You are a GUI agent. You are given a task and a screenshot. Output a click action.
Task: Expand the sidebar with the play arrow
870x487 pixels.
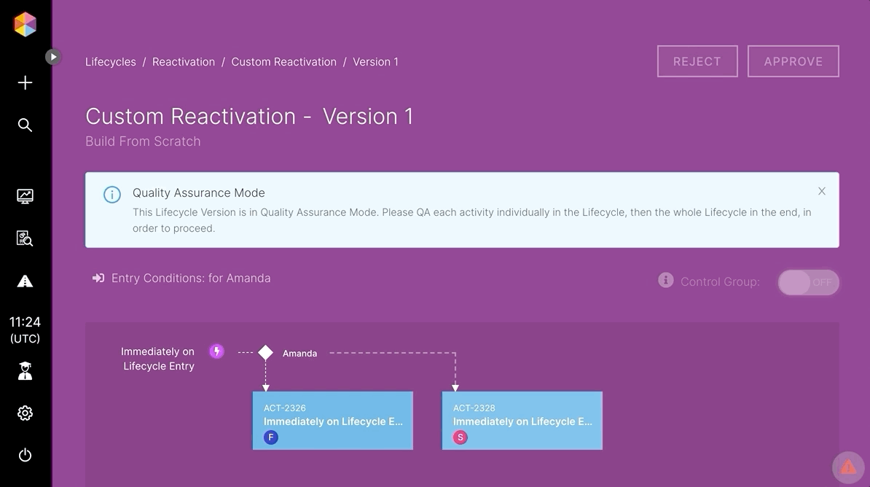(x=53, y=56)
